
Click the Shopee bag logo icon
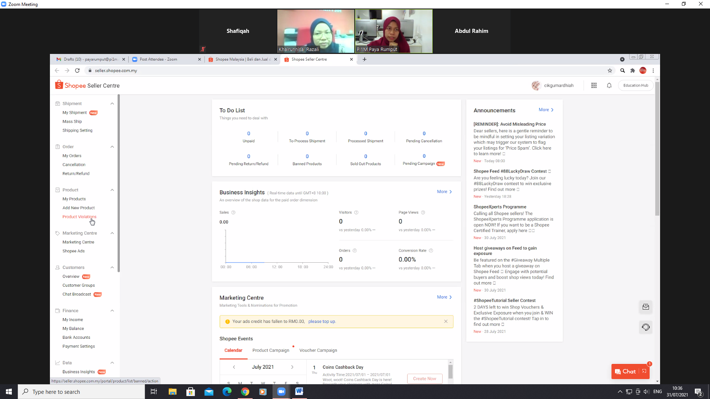(x=59, y=85)
